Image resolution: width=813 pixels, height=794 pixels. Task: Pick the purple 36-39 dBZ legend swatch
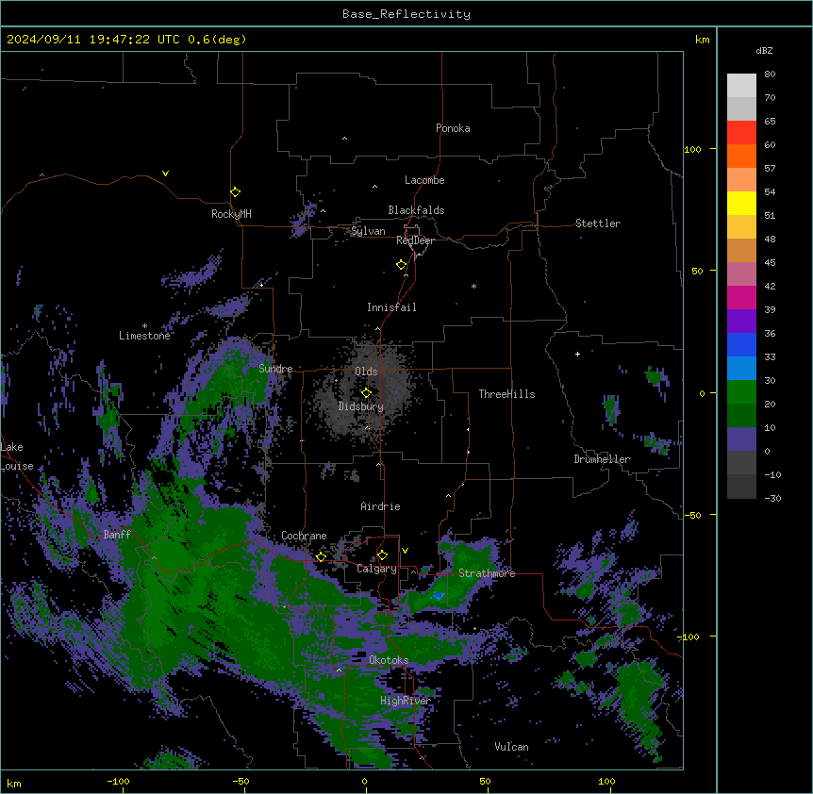741,322
